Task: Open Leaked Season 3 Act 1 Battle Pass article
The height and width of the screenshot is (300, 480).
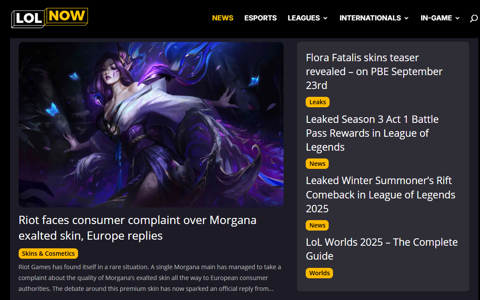Action: [x=372, y=133]
